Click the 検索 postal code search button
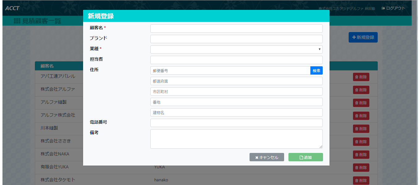The image size is (420, 185). [x=316, y=71]
